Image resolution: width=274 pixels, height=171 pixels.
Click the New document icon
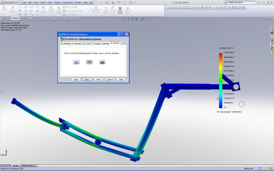95,2
